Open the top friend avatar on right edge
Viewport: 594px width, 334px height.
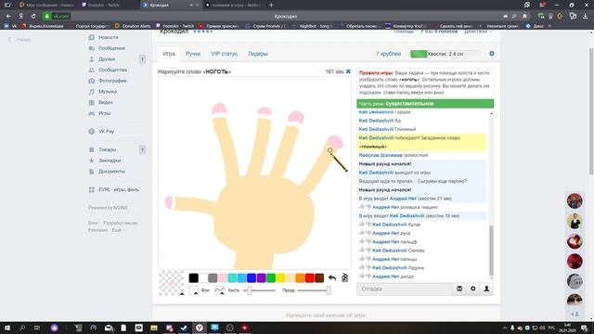[575, 201]
